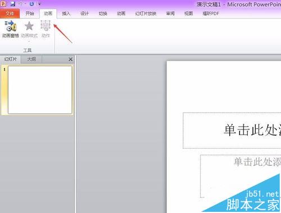Click the title placeholder 单击此处

coord(232,130)
